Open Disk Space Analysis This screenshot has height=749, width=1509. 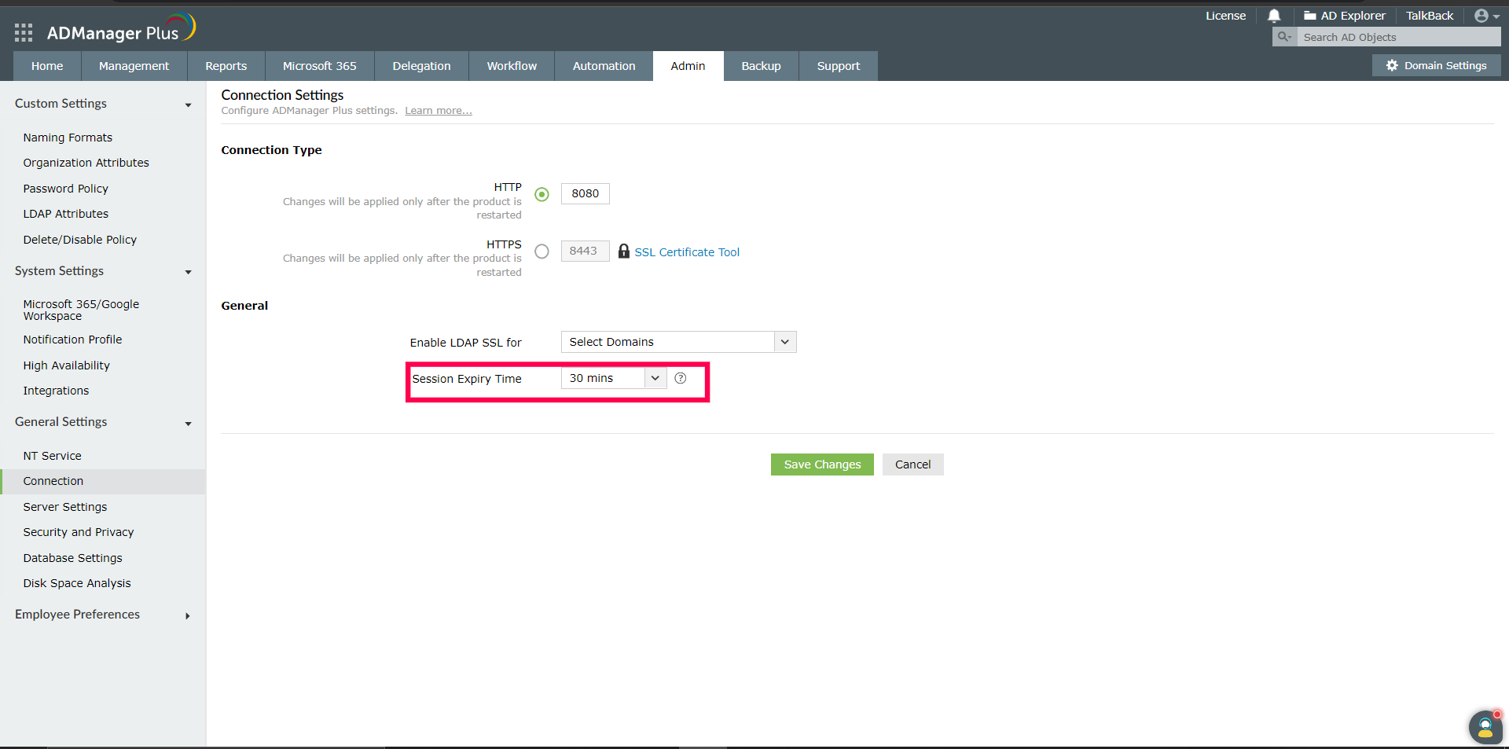(x=76, y=583)
